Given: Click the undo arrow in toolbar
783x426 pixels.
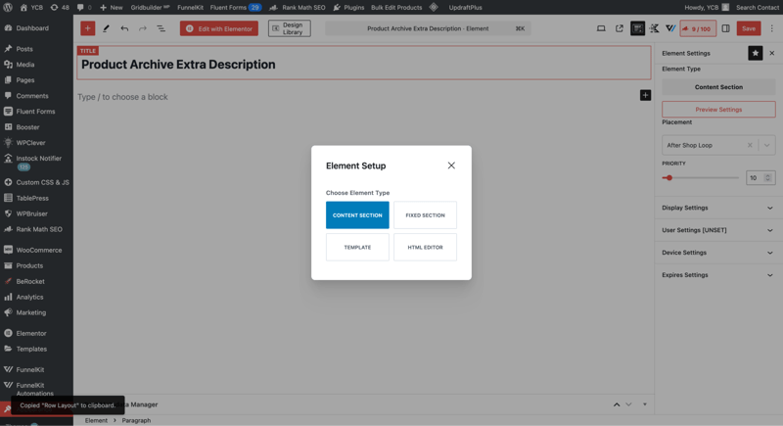Looking at the screenshot, I should (x=124, y=28).
